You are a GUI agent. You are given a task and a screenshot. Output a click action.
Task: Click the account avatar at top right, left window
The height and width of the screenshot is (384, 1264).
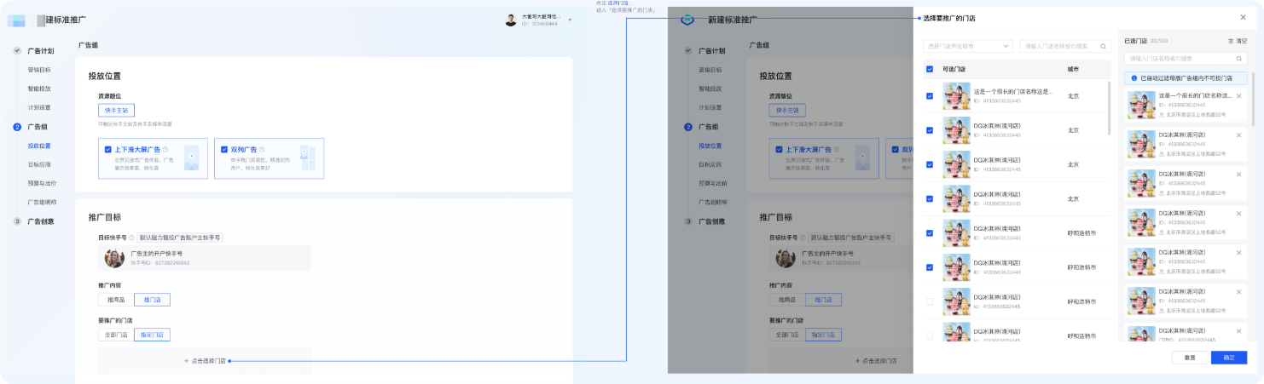point(511,20)
